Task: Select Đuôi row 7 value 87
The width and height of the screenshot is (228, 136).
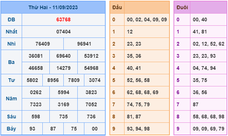Action: 196,104
